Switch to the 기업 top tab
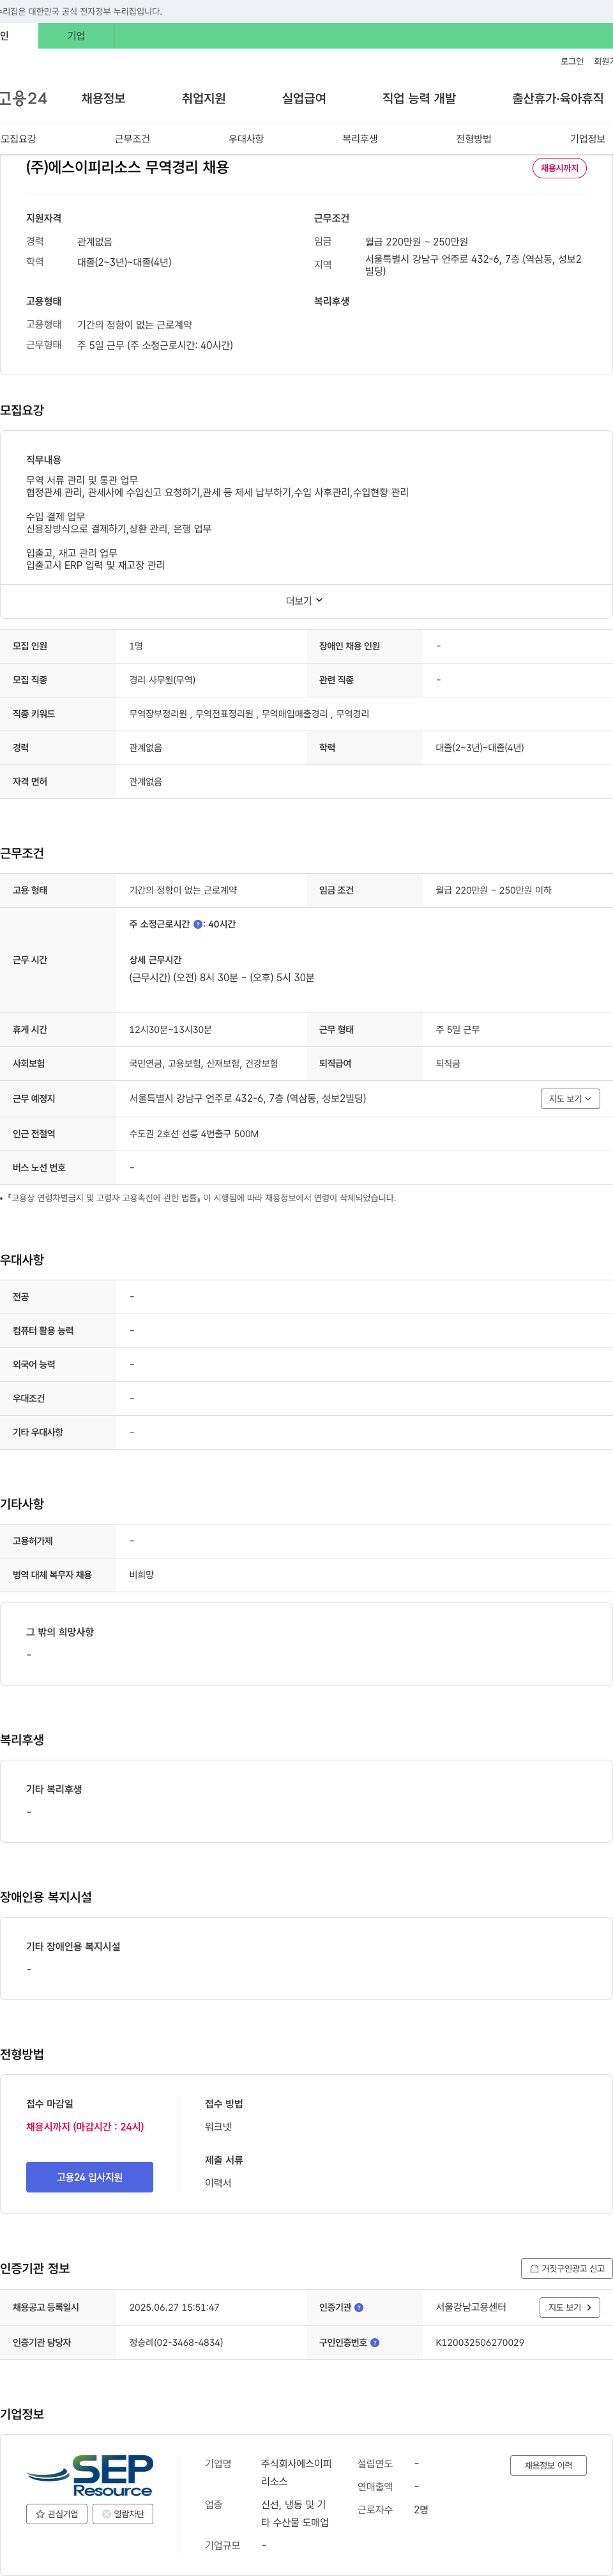Image resolution: width=613 pixels, height=2576 pixels. click(x=76, y=36)
